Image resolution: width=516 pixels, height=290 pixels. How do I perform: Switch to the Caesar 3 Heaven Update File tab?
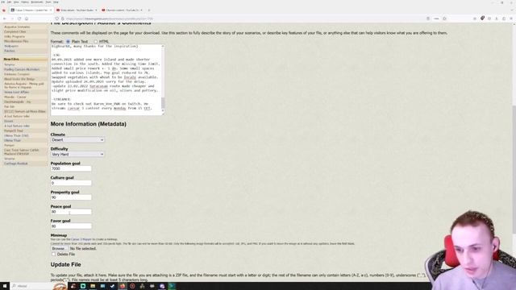31,10
